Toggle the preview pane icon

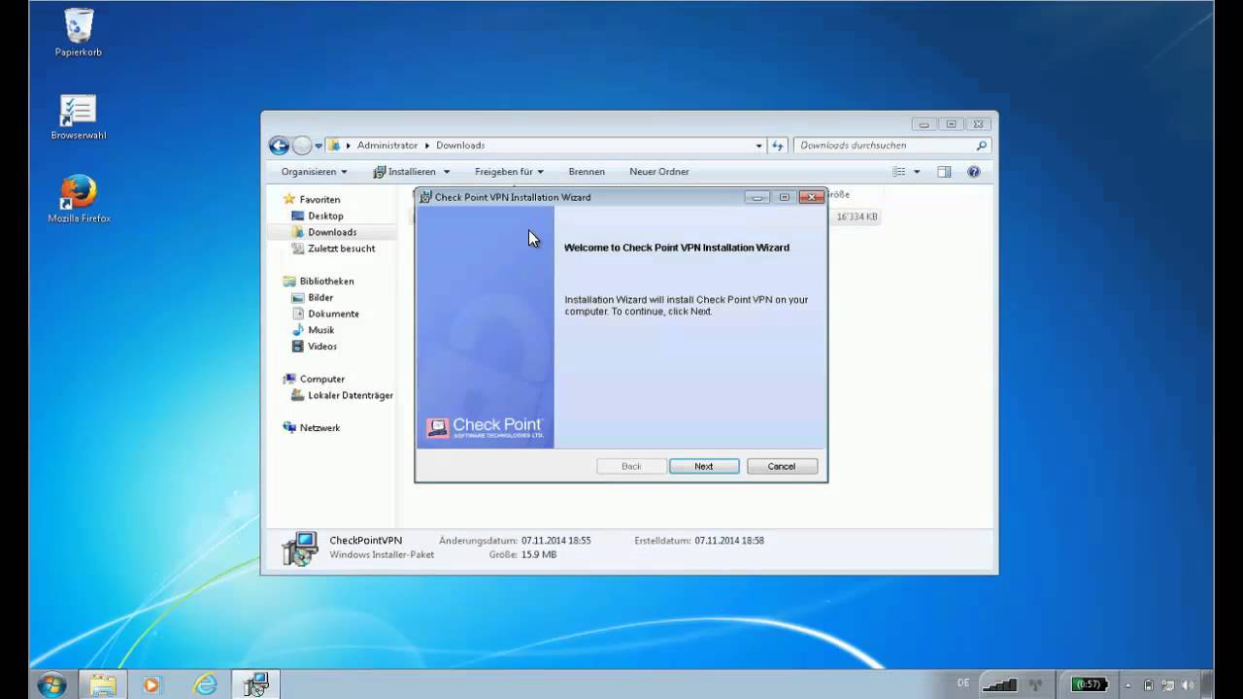coord(944,172)
